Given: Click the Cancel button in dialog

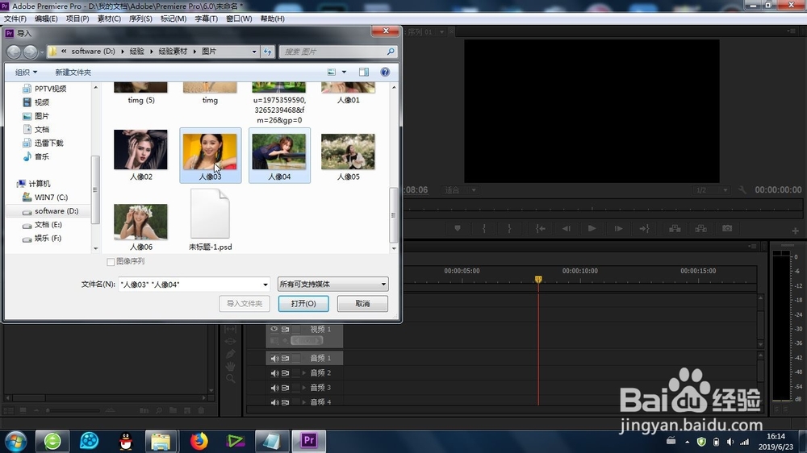Looking at the screenshot, I should pos(362,303).
